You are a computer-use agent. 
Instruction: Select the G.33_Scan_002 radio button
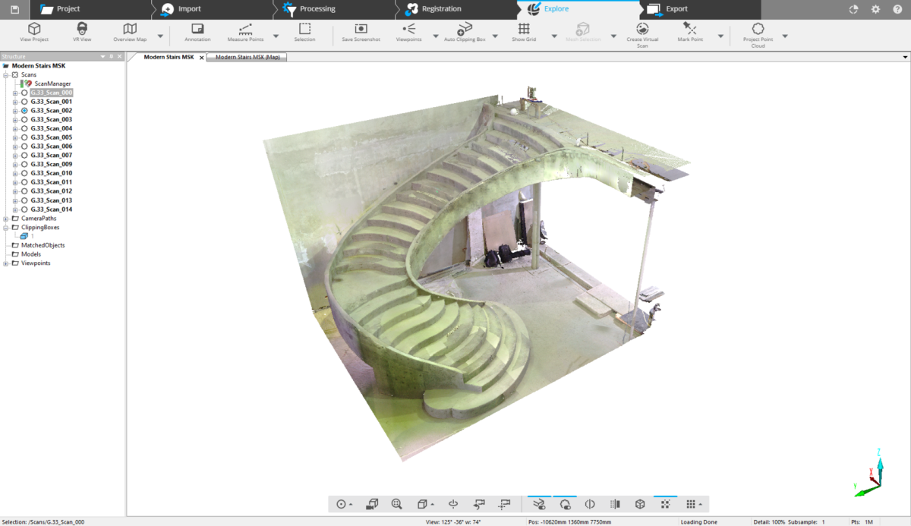24,111
